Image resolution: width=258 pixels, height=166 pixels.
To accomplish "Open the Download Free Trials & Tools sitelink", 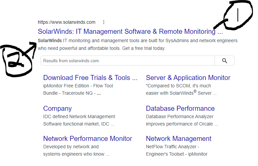I will [90, 78].
